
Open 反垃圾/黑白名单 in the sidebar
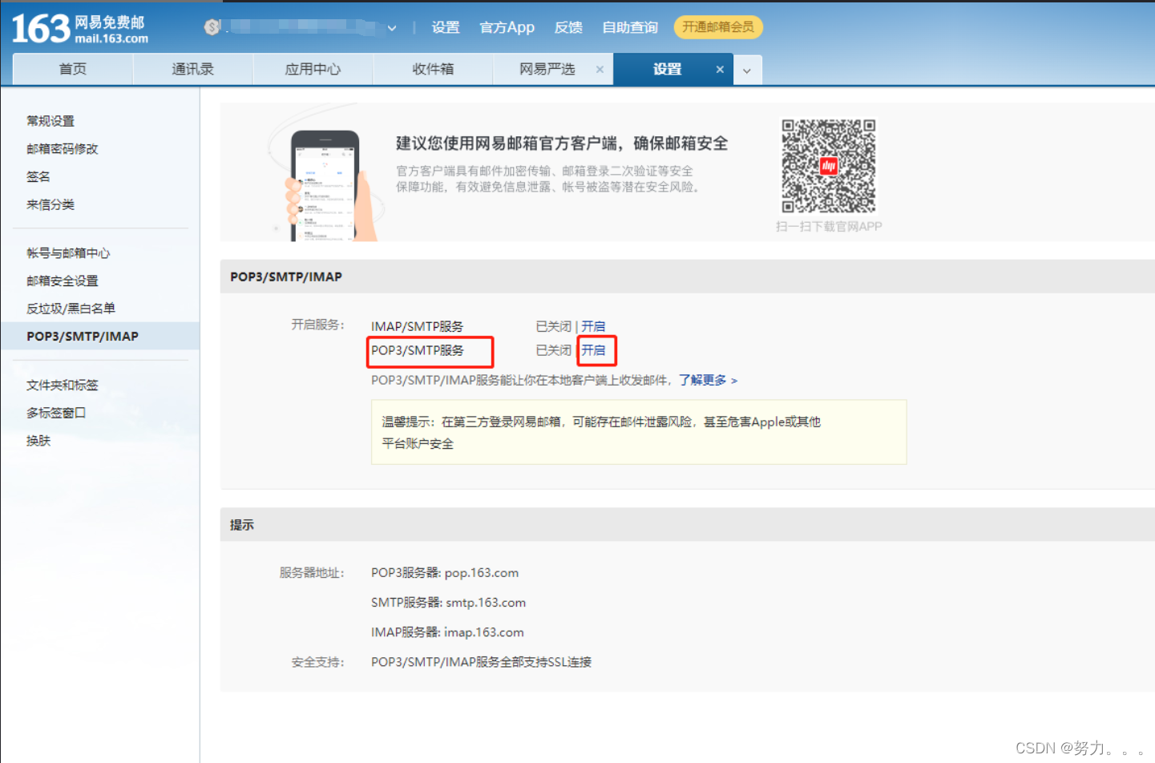click(x=71, y=309)
